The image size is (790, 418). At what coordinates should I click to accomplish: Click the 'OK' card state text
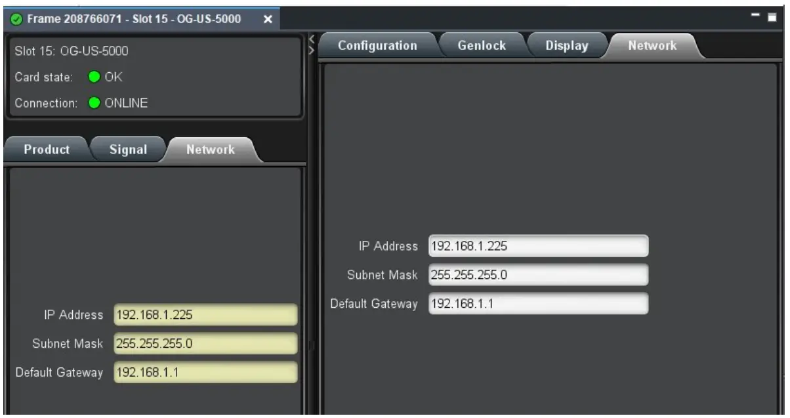pyautogui.click(x=114, y=77)
